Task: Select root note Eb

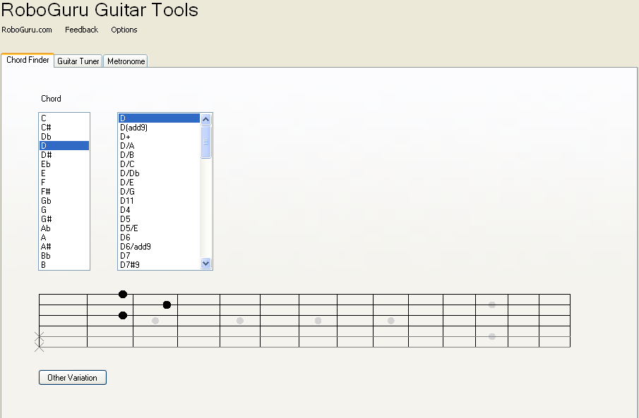Action: tap(64, 164)
